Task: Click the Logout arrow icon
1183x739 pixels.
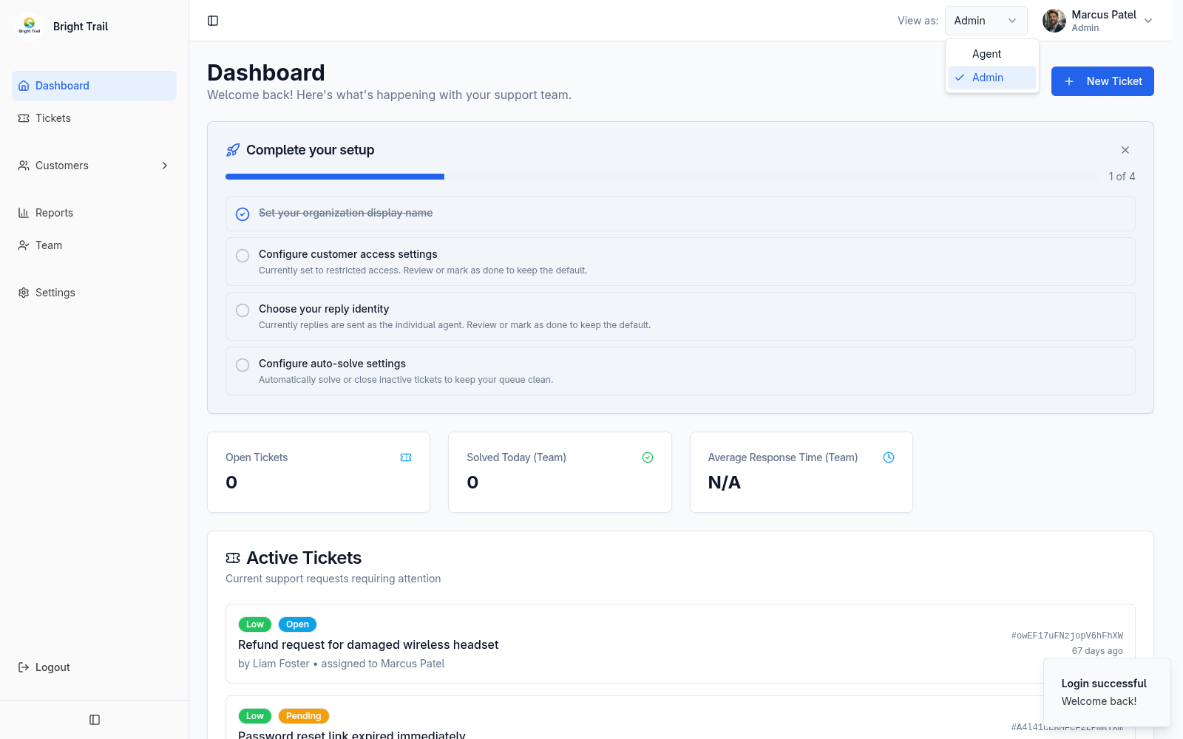Action: click(x=24, y=667)
